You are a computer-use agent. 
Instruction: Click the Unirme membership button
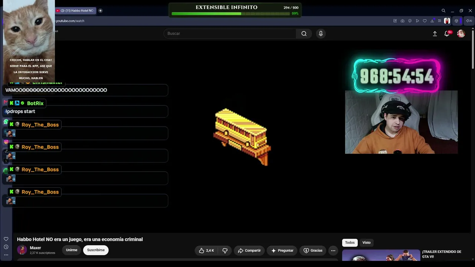(x=72, y=250)
